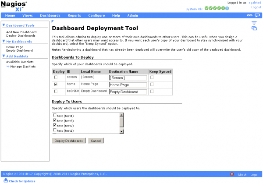Image resolution: width=263 pixels, height=183 pixels.
Task: Click the Check for Updates icon
Action: click(x=6, y=180)
